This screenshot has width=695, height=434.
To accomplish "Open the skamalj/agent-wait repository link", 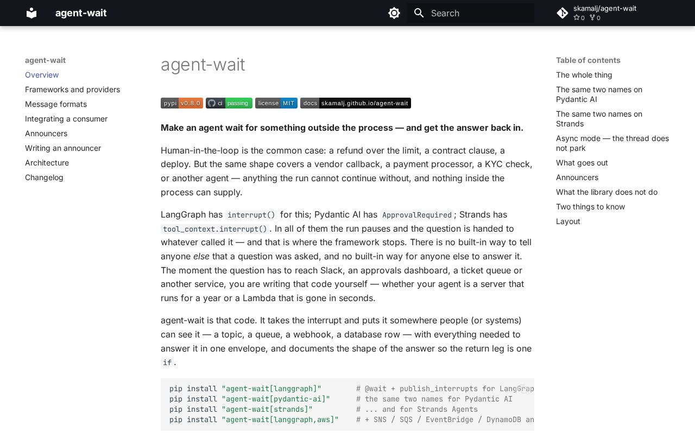I will [x=612, y=13].
